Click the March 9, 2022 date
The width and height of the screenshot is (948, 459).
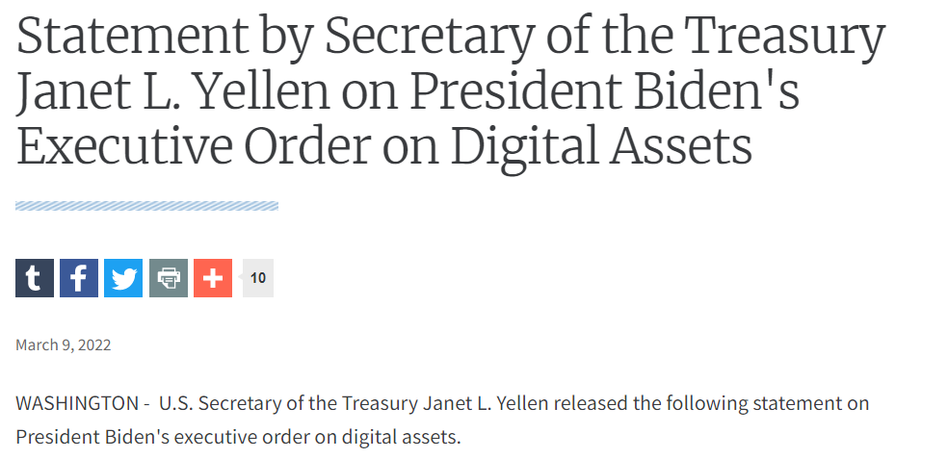pyautogui.click(x=64, y=344)
